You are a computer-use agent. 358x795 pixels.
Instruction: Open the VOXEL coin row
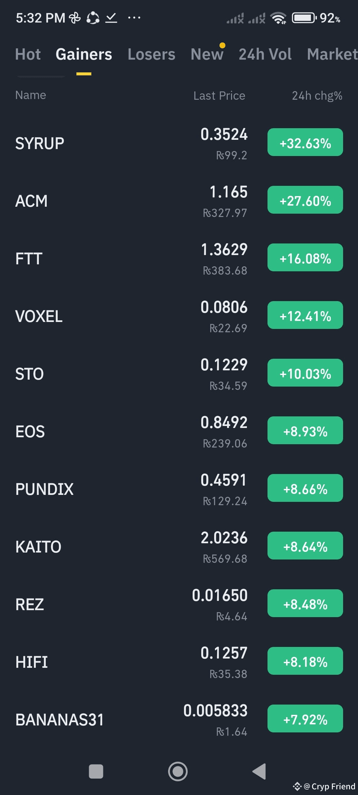click(179, 316)
